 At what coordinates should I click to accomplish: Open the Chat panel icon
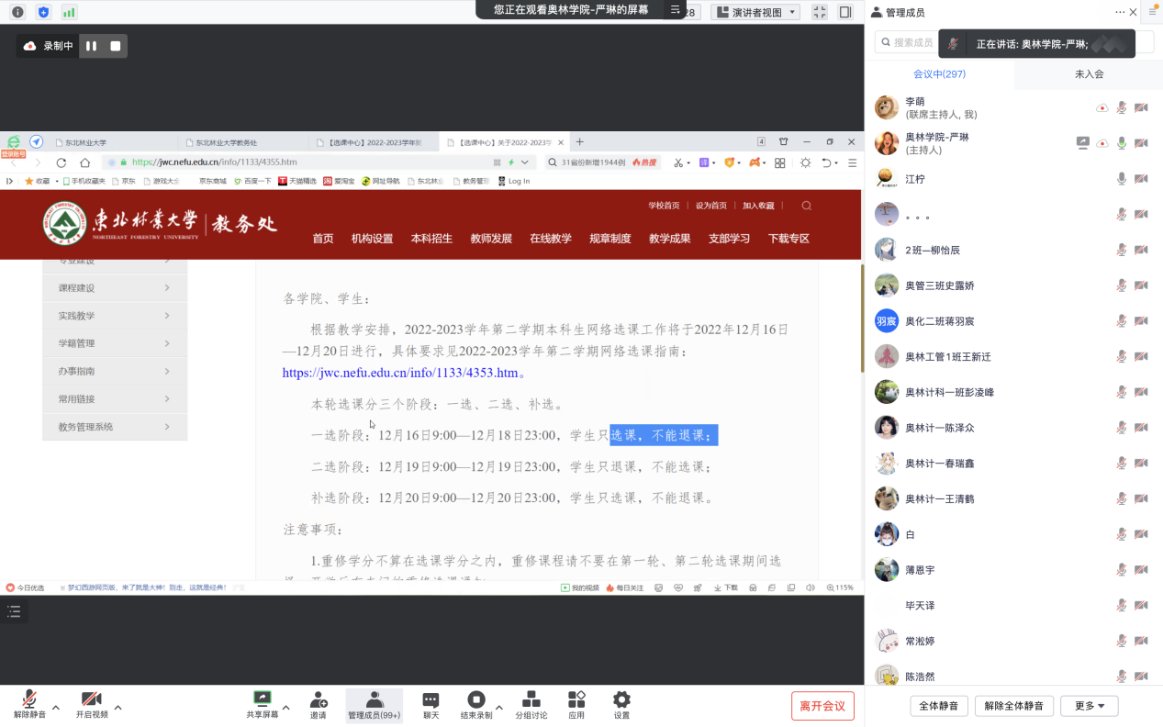click(431, 700)
